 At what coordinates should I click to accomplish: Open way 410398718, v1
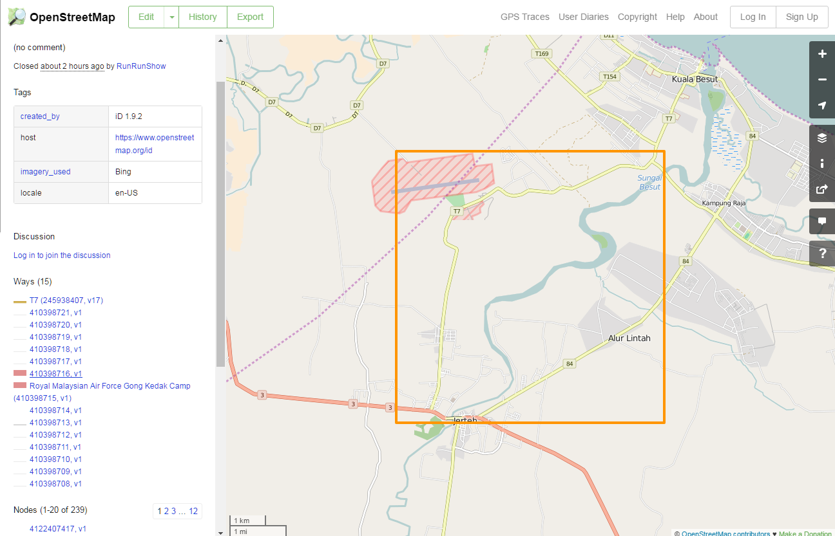coord(55,349)
